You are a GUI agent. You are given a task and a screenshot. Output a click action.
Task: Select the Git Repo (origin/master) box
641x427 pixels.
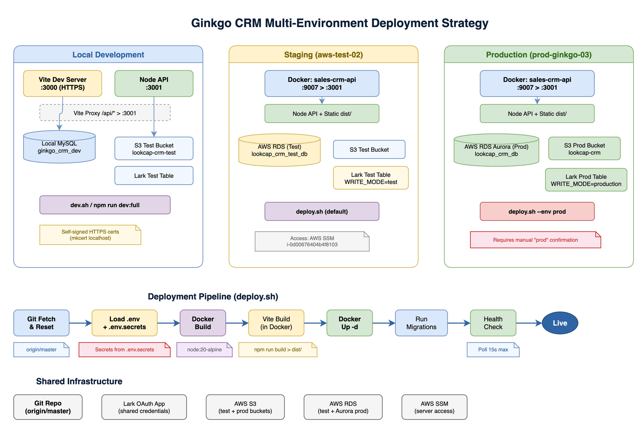48,407
